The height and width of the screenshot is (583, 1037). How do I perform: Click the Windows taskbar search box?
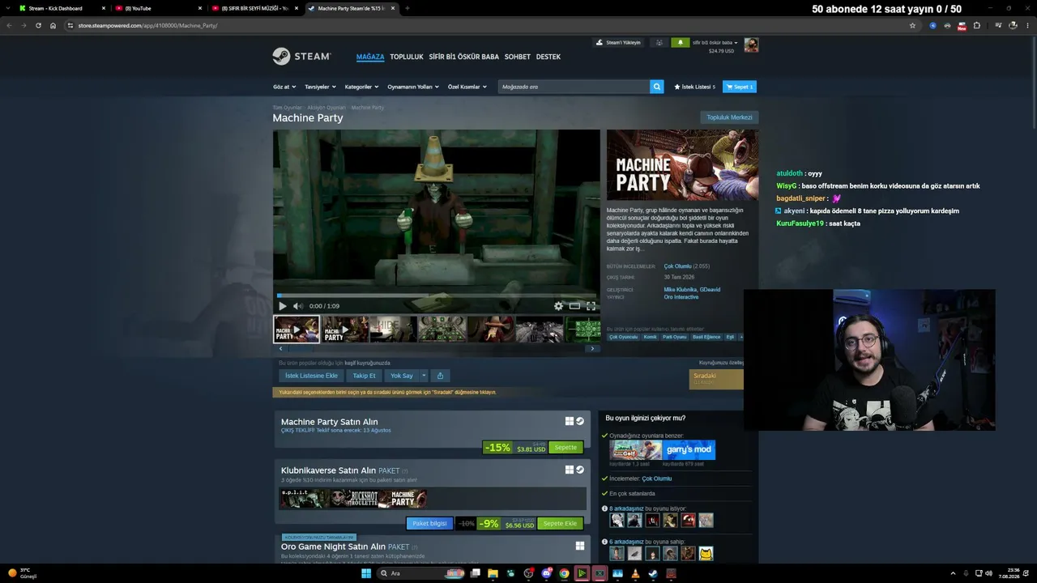(x=422, y=573)
